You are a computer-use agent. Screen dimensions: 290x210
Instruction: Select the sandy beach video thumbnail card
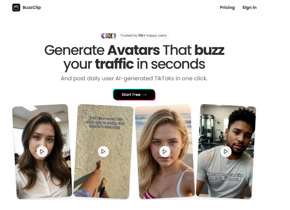103,151
